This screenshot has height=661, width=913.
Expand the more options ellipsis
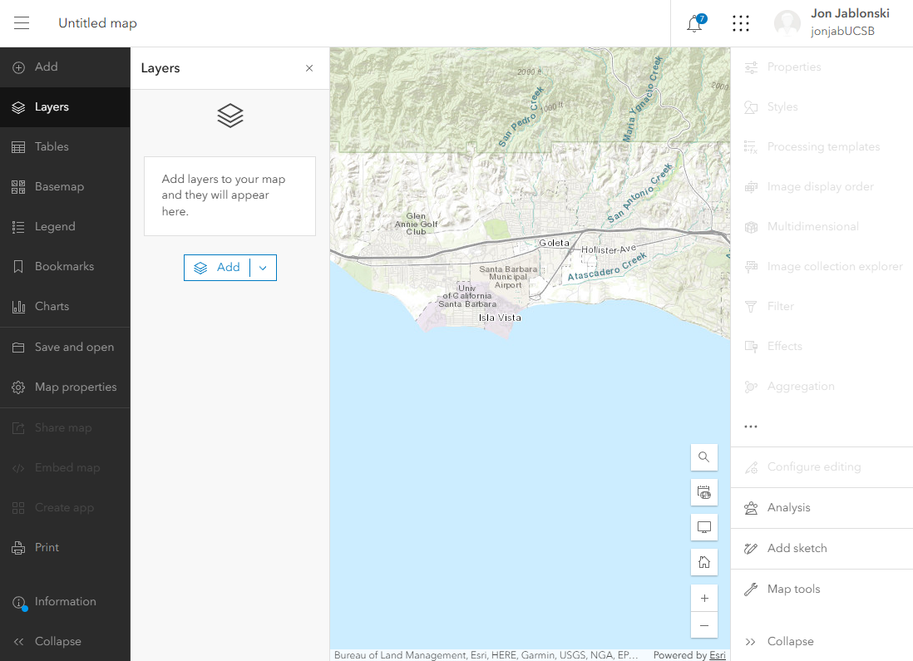pyautogui.click(x=751, y=427)
